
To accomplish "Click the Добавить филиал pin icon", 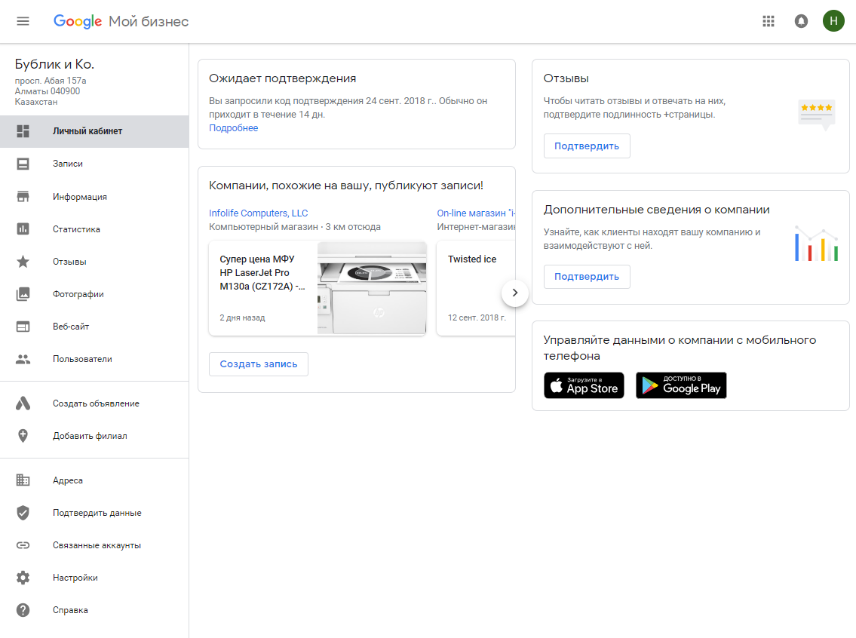I will [x=23, y=436].
